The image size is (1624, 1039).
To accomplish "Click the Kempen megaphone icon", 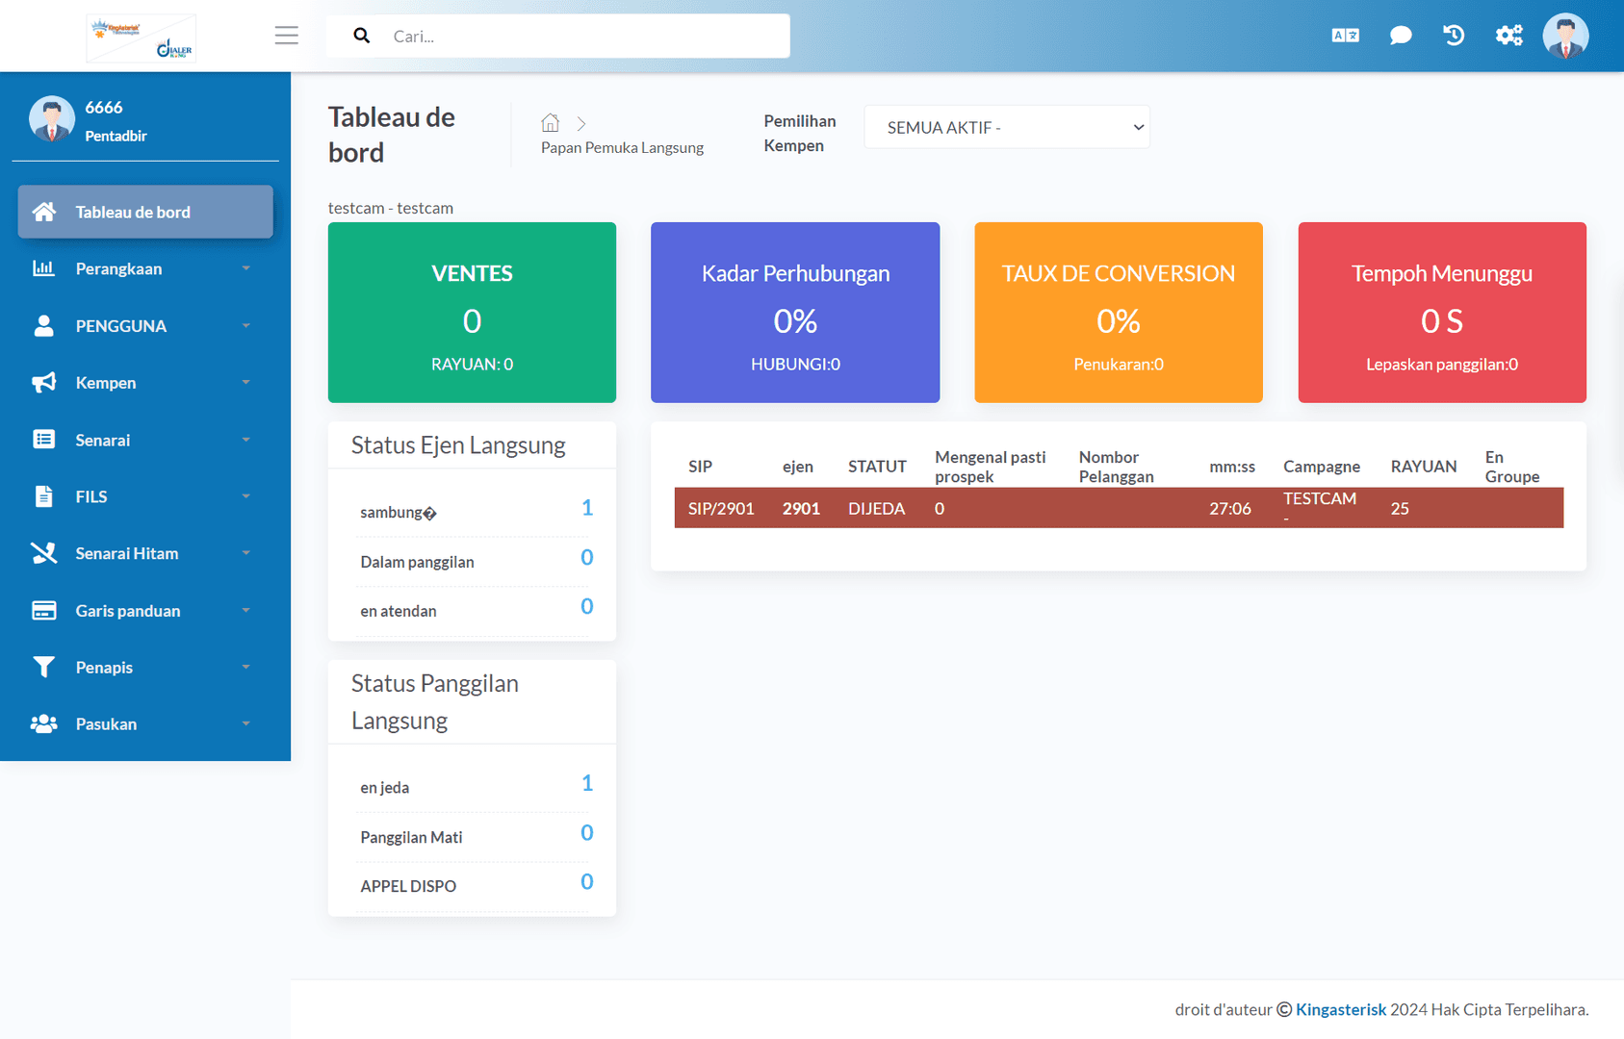I will [x=43, y=382].
